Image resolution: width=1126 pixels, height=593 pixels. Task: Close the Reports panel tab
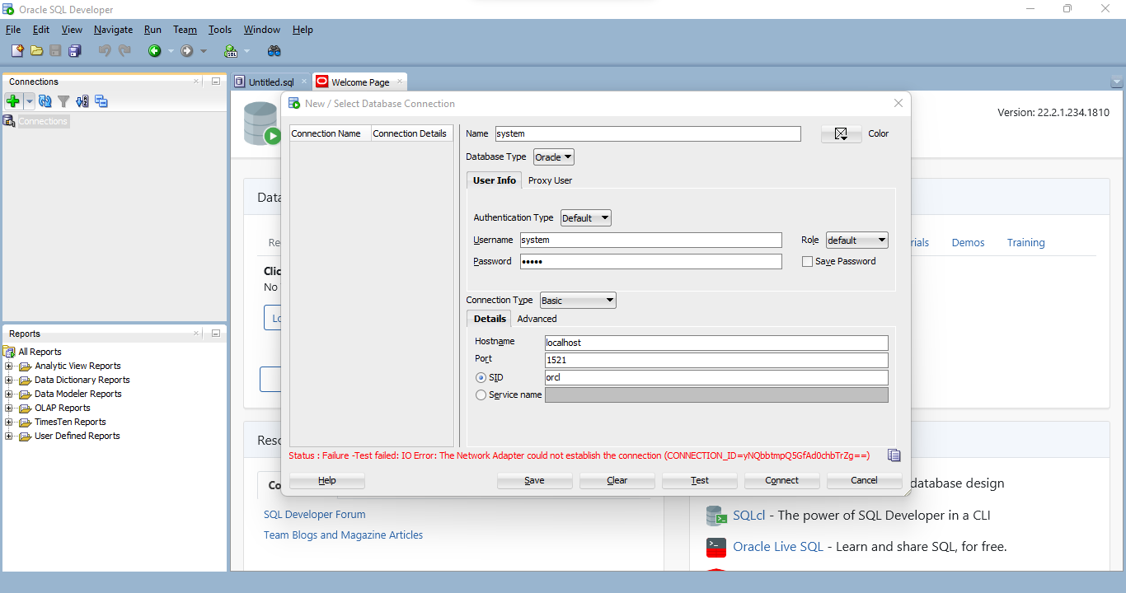[x=196, y=334]
